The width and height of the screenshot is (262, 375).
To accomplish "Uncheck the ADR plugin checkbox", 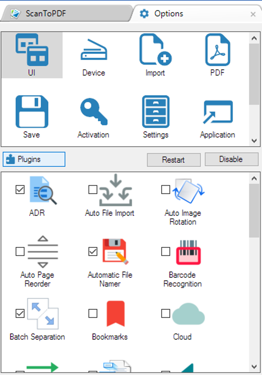I will [x=20, y=190].
